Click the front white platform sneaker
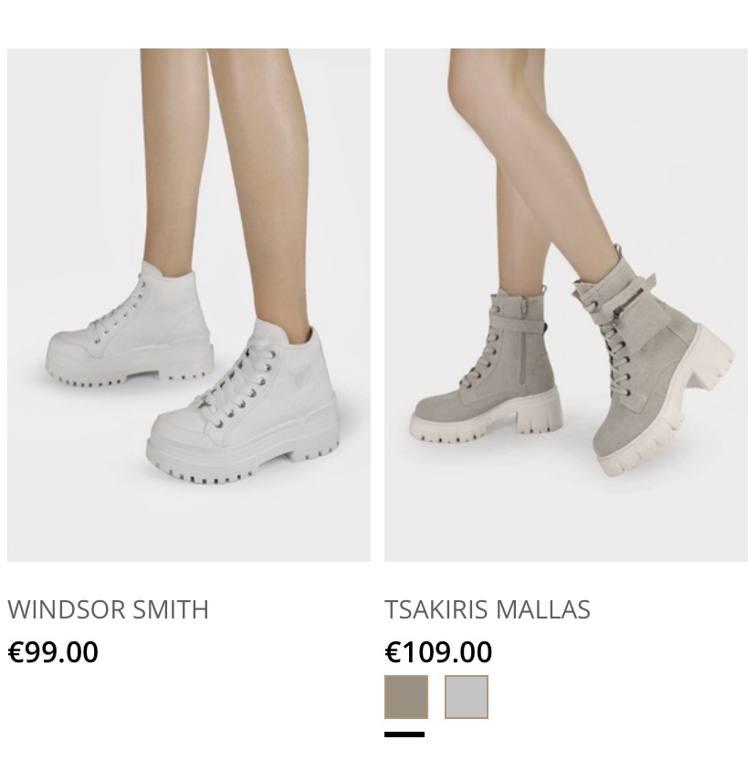 coord(243,403)
